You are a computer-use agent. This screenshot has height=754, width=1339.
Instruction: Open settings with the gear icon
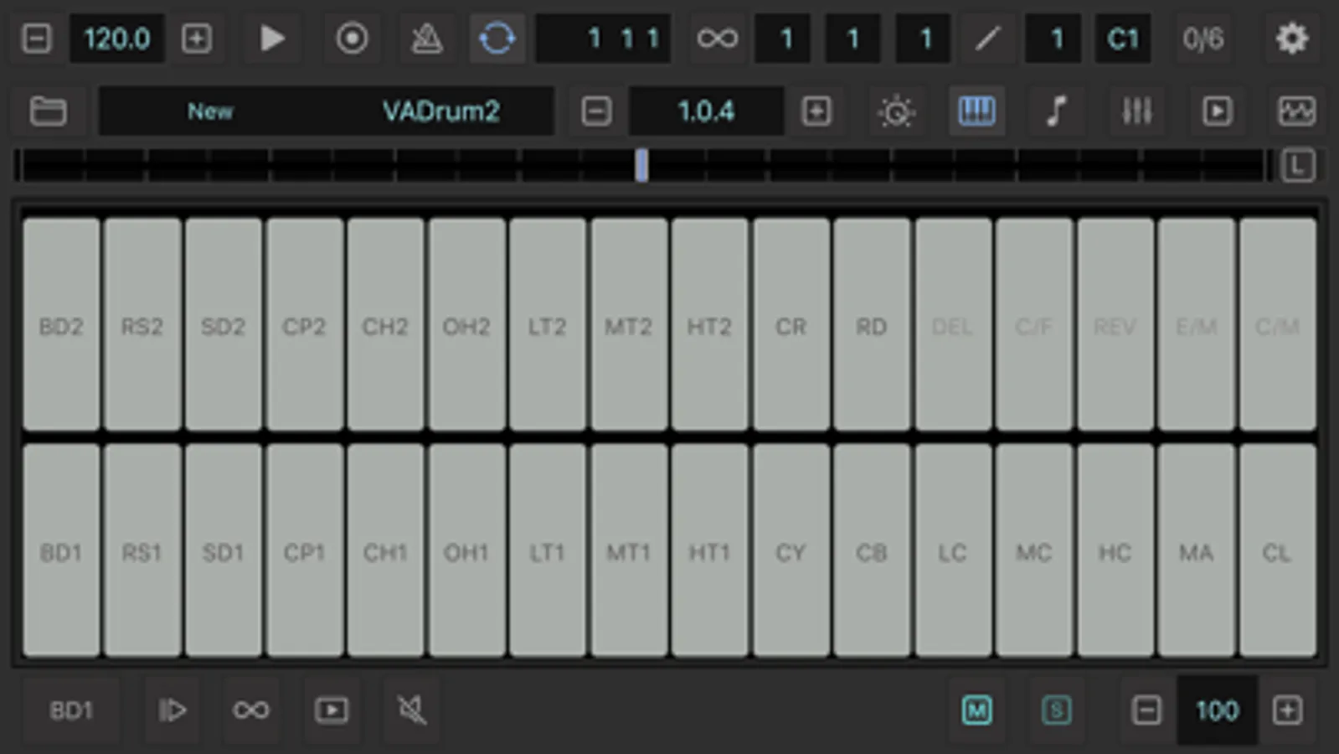click(x=1292, y=39)
